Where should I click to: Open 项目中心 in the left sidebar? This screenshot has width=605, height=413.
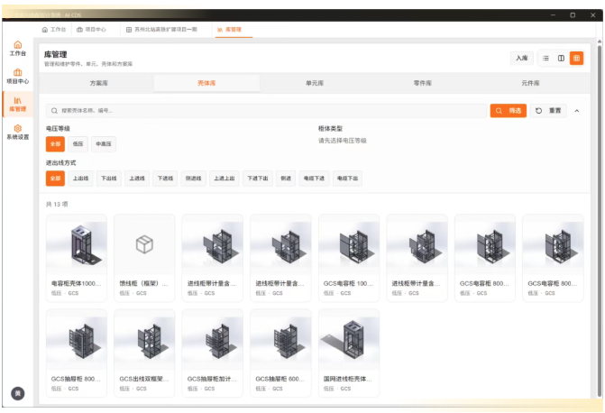[x=18, y=77]
